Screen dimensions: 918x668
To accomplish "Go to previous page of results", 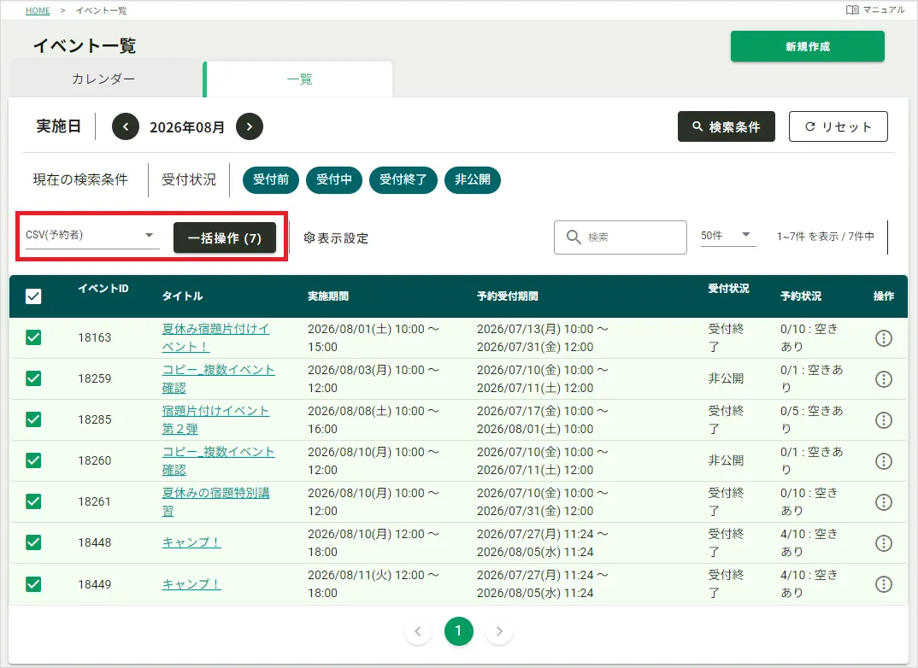I will (x=418, y=631).
